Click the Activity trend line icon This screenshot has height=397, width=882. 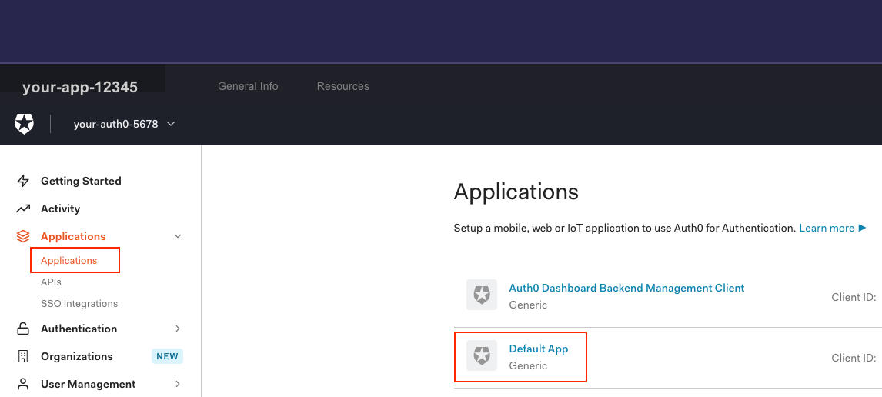(x=23, y=209)
